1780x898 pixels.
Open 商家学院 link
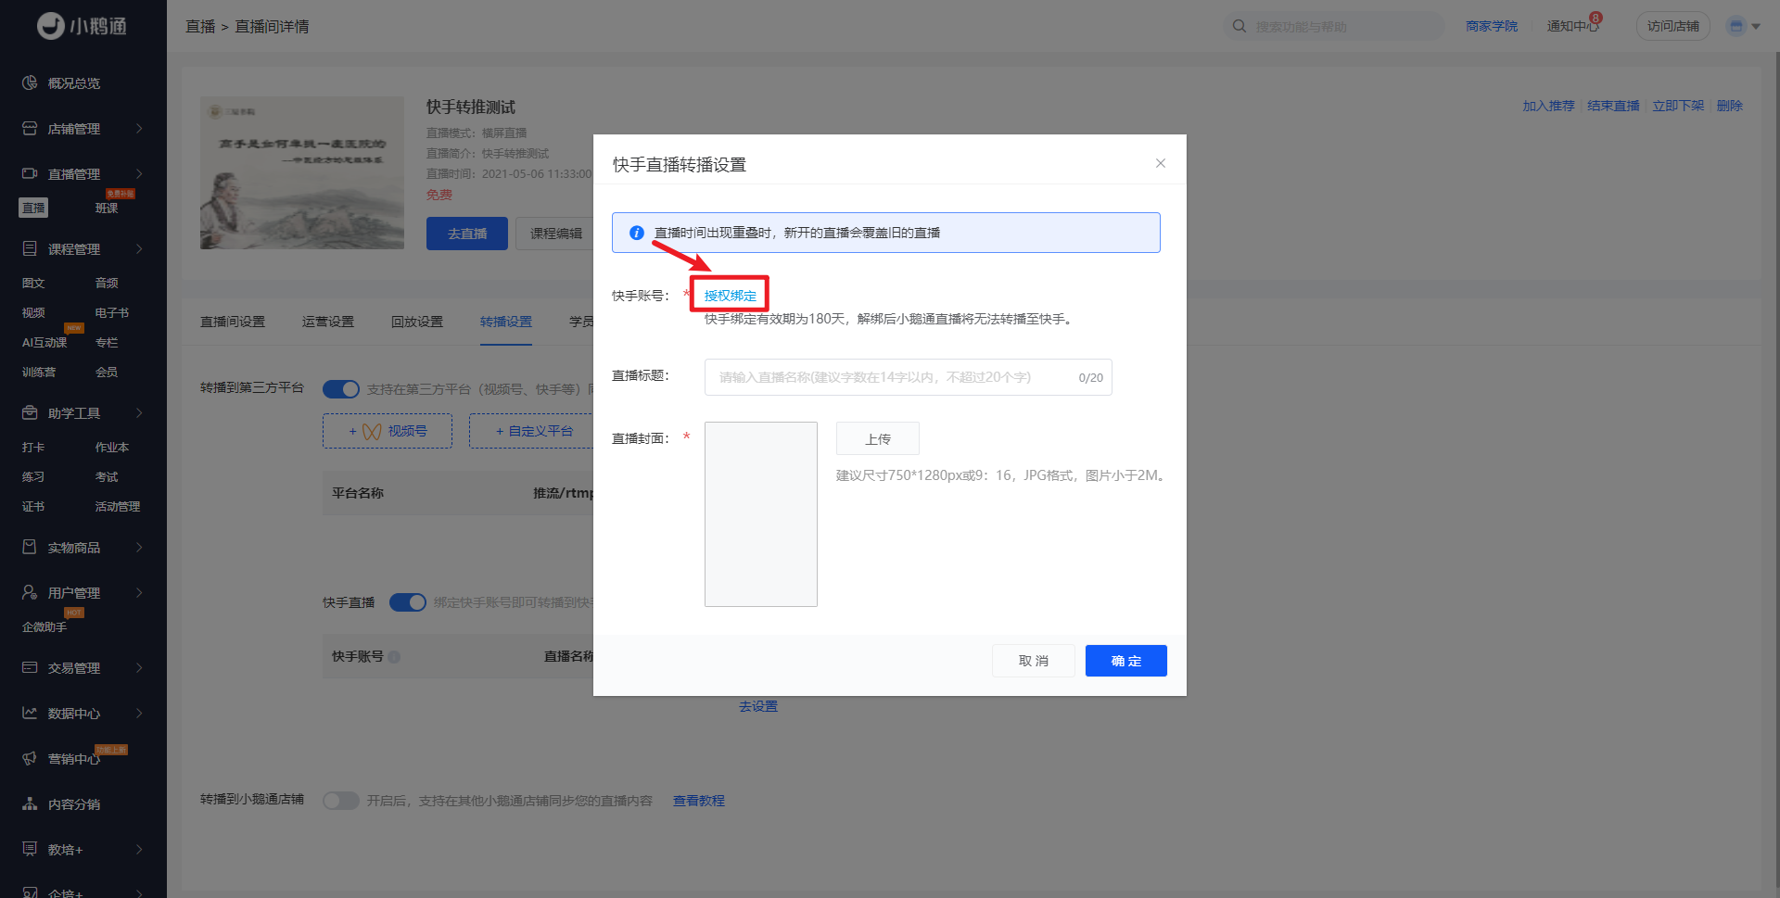[x=1492, y=26]
